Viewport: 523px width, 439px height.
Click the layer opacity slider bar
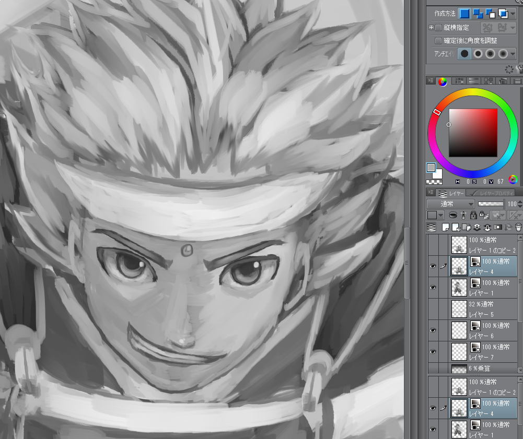click(490, 204)
